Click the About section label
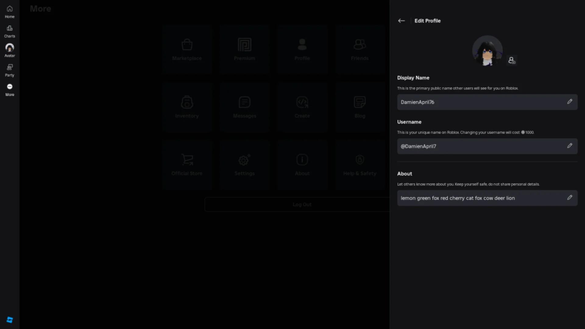Viewport: 585px width, 329px height. click(x=405, y=174)
